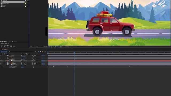Open viewer magnification ratio dropdown
Viewport: 171px width, 96px height.
[x=32, y=47]
